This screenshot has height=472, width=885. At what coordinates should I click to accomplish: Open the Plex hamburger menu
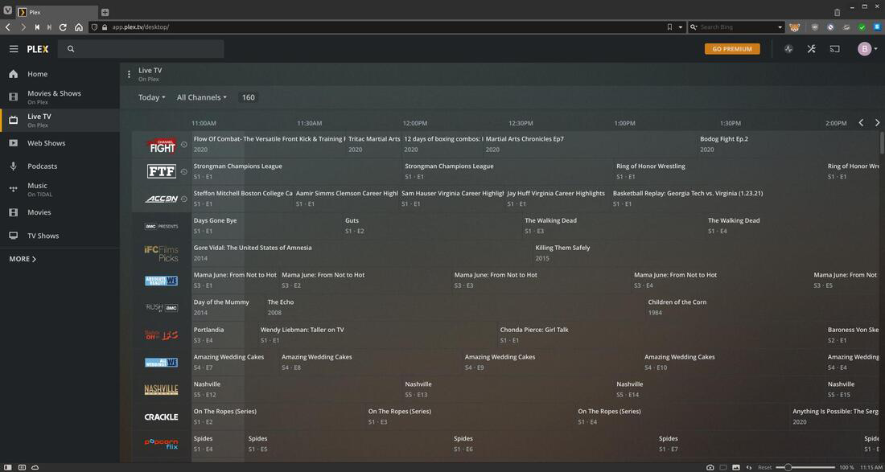[14, 49]
